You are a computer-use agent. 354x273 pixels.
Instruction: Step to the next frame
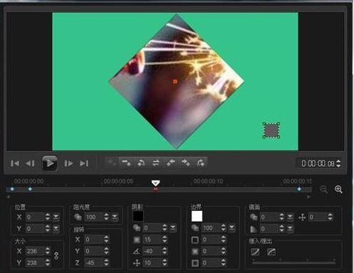pos(68,163)
